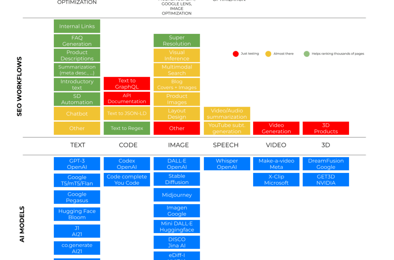Select the Multimodal Search box
The image size is (394, 260).
click(177, 70)
